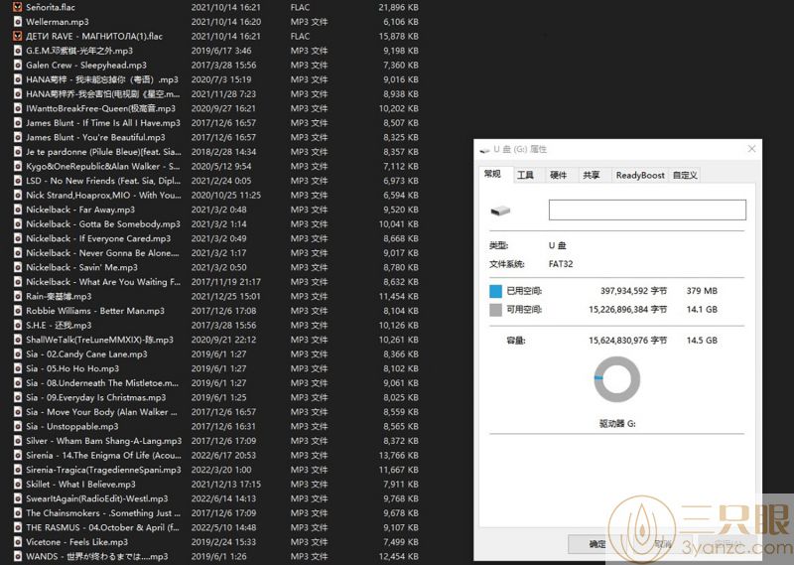794x565 pixels.
Task: Click the drive label text field
Action: tap(647, 210)
